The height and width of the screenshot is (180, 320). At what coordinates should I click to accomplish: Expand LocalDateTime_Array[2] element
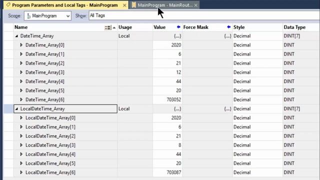(21, 136)
